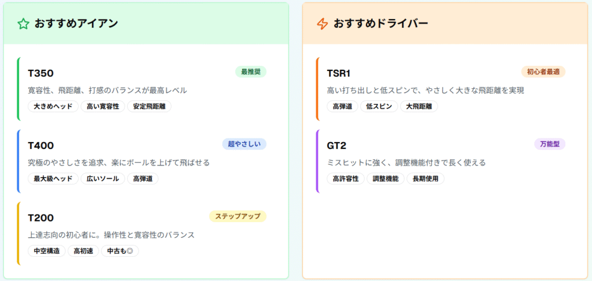Select the 長期使用 tag
The image size is (592, 281).
pyautogui.click(x=425, y=179)
